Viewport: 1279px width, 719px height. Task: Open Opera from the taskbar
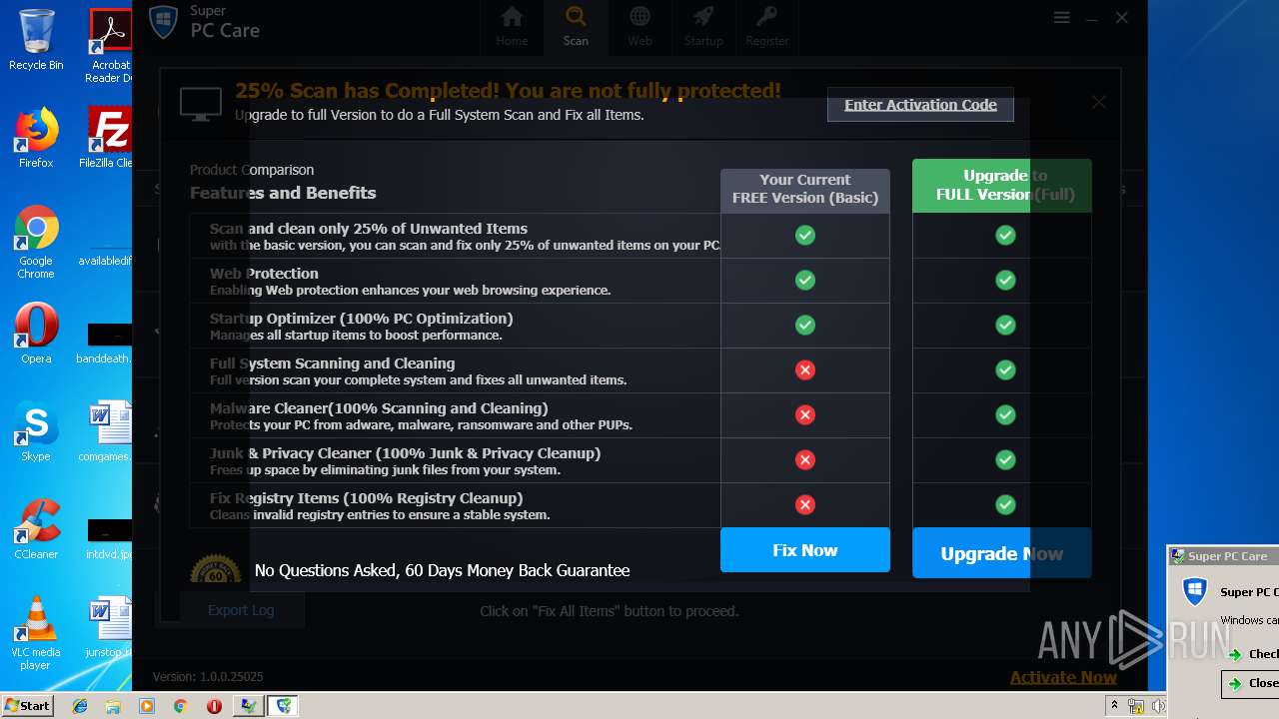click(214, 706)
